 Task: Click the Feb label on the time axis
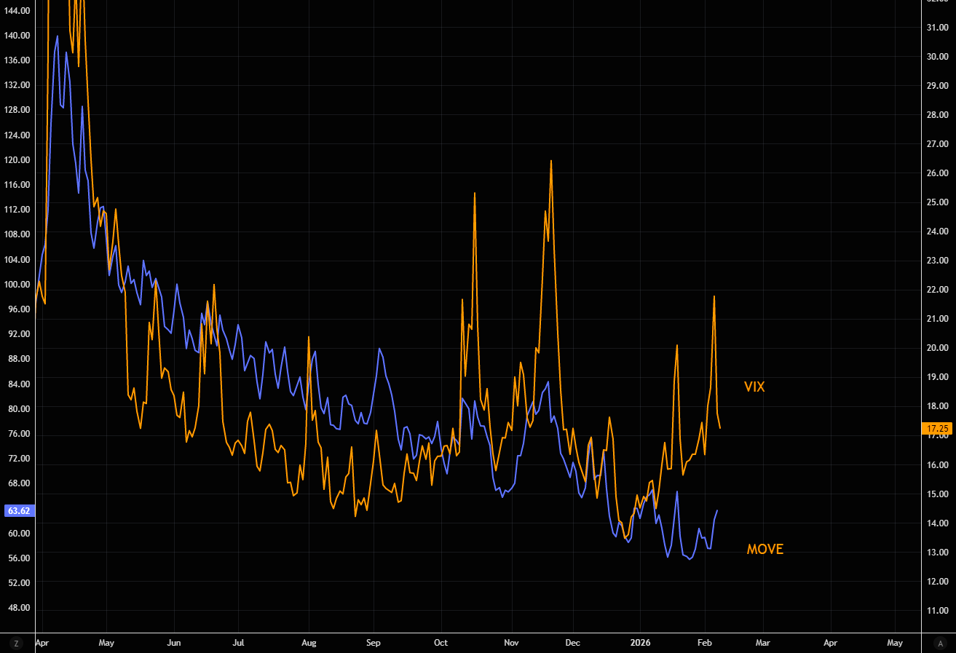point(705,643)
